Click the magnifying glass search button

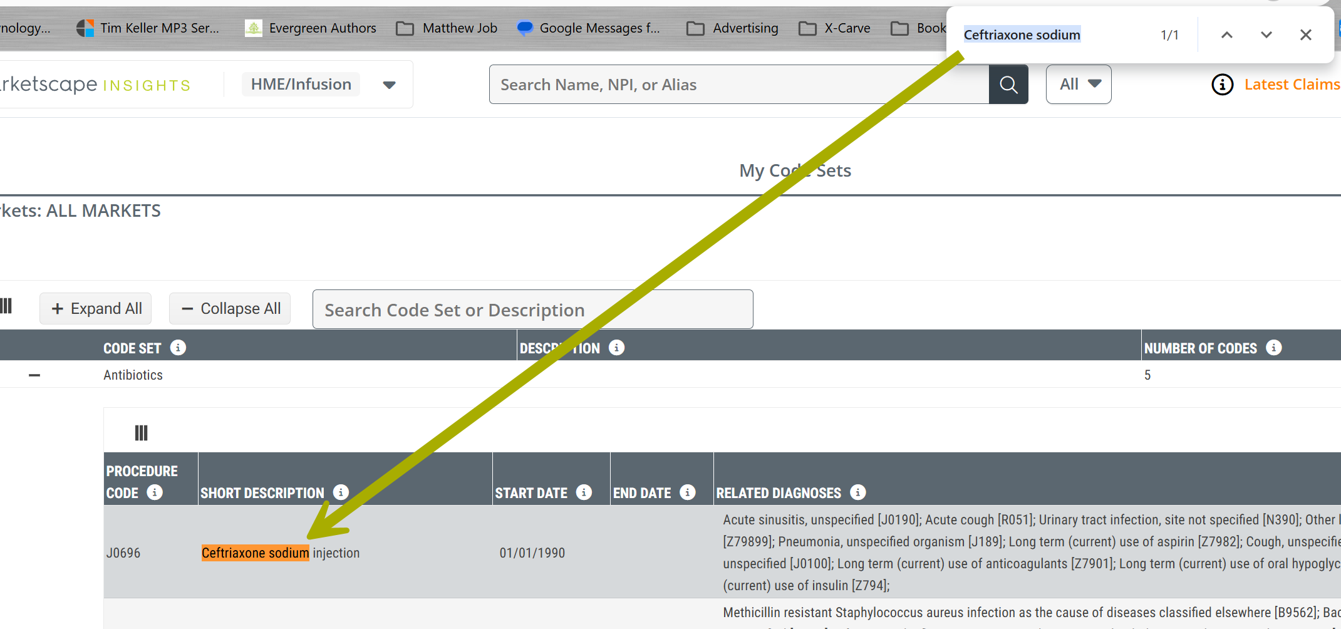1008,85
